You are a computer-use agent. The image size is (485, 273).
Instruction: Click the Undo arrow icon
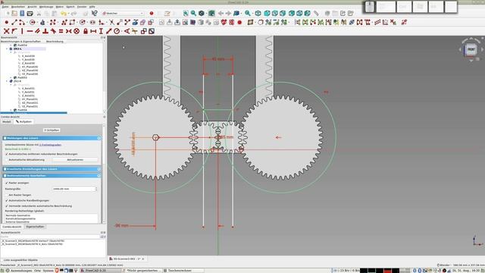click(x=64, y=14)
